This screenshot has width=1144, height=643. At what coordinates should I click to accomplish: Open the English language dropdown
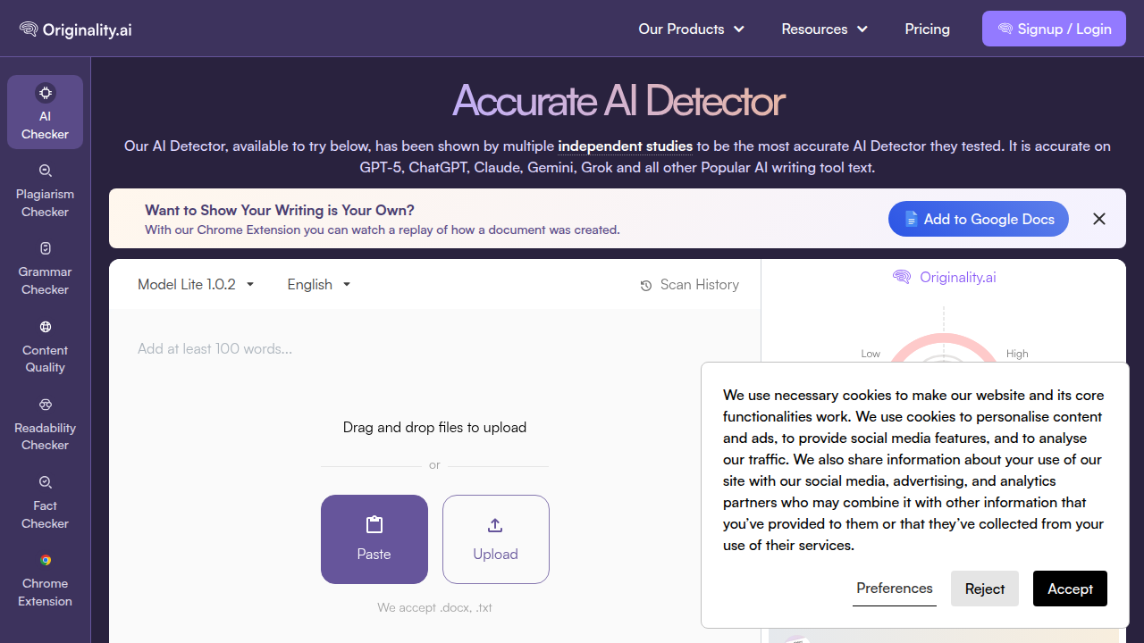(318, 284)
